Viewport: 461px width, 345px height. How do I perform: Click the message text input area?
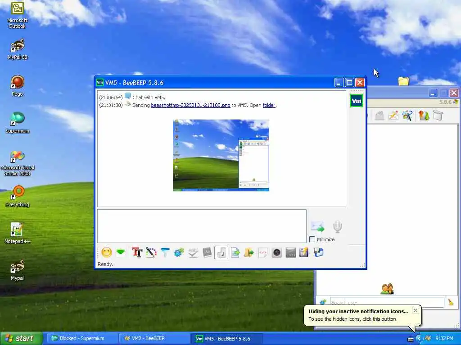tap(202, 226)
